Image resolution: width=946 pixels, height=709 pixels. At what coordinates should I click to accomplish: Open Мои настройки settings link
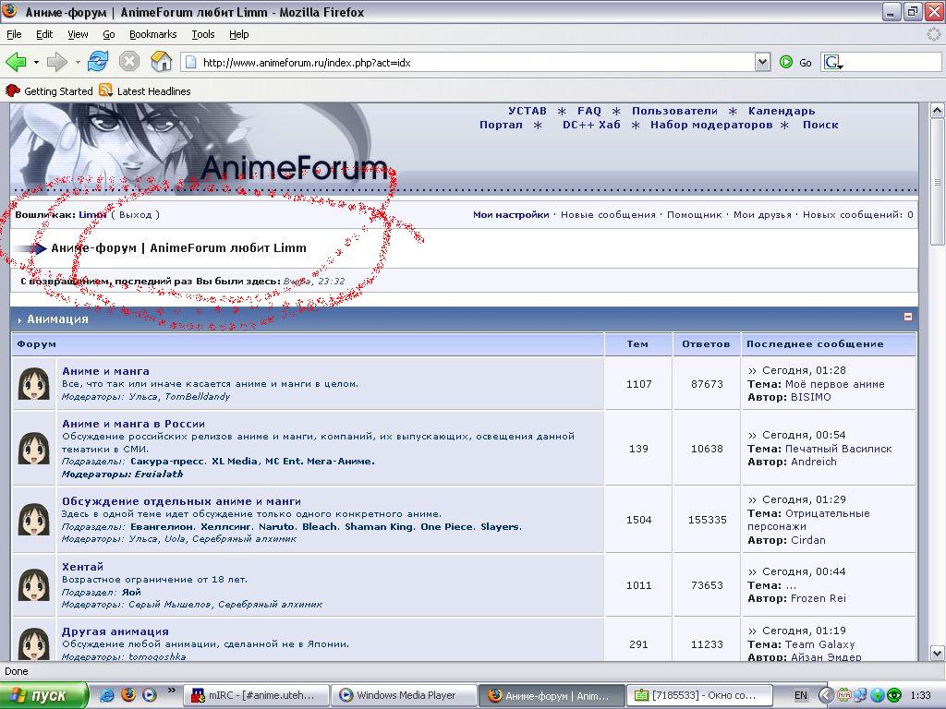(511, 214)
